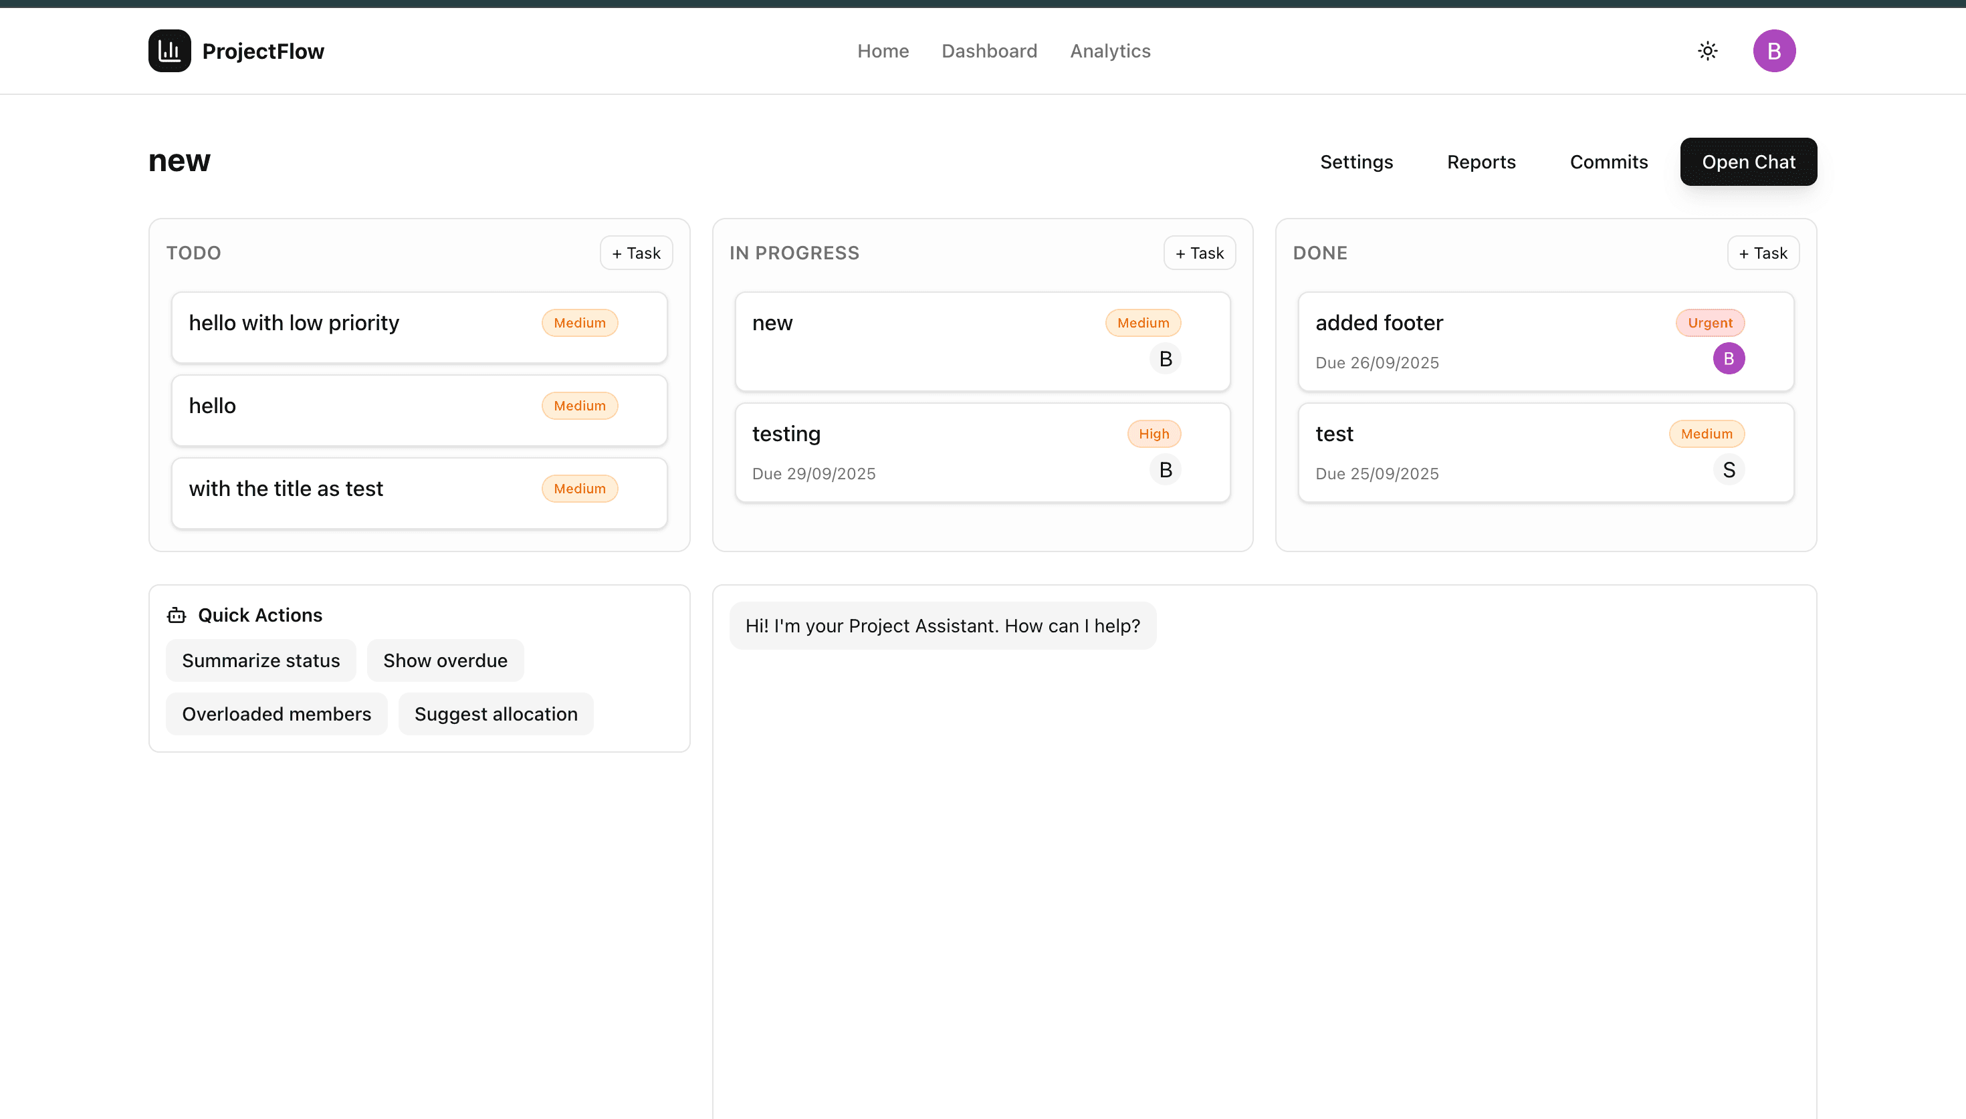1966x1119 pixels.
Task: Click the Quick Actions robot icon
Action: coord(176,615)
